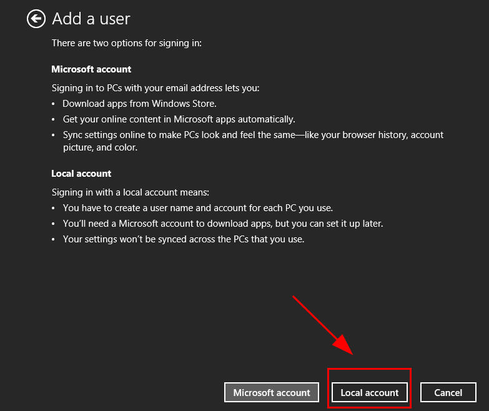489x411 pixels.
Task: Click the 'Add a user' title
Action: (91, 19)
